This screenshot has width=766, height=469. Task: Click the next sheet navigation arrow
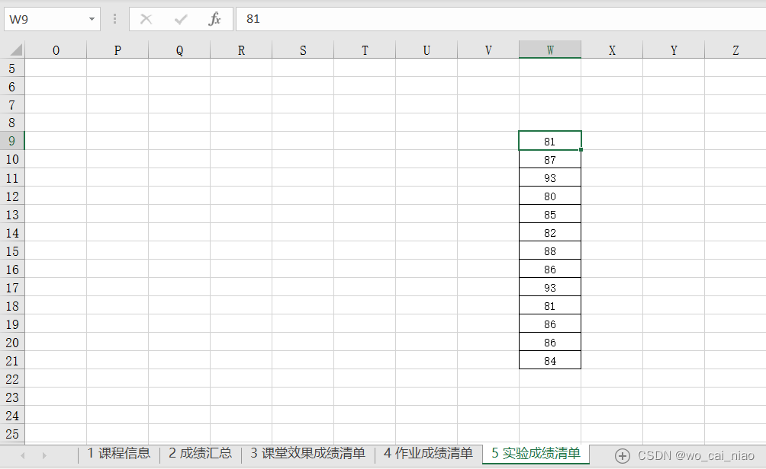pyautogui.click(x=44, y=455)
